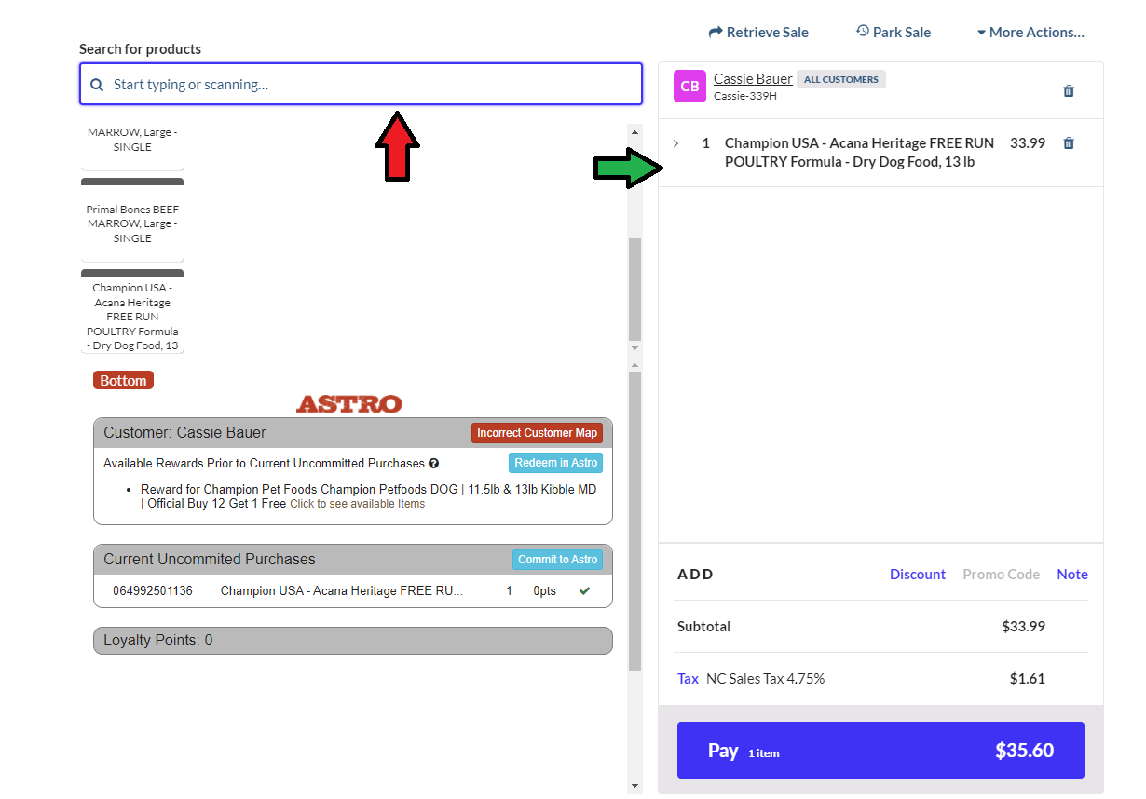Remove customer Cassie Bauer with trash icon
This screenshot has width=1146, height=799.
1069,91
